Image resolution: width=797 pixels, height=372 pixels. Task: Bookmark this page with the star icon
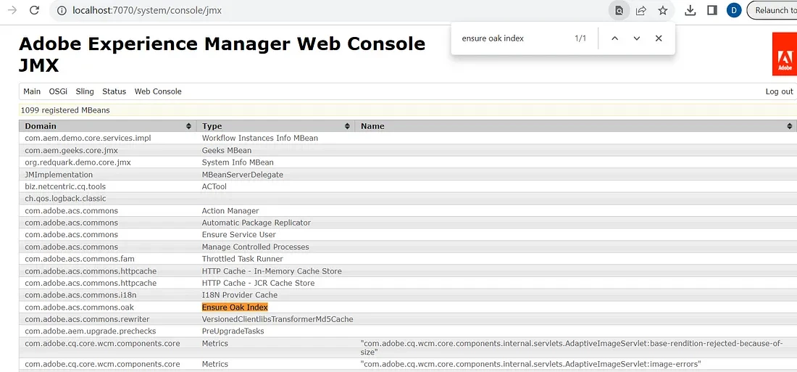click(x=663, y=10)
